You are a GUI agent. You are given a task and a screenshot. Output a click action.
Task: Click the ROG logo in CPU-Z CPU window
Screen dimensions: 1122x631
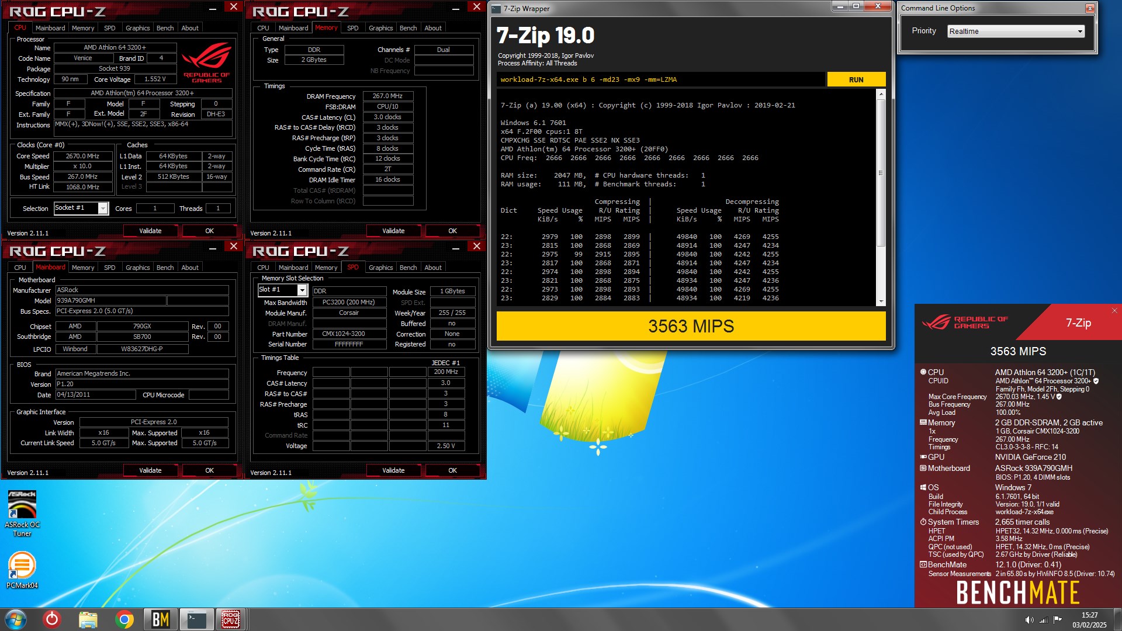point(207,63)
